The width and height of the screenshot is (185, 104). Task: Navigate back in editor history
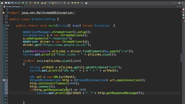click(78, 3)
